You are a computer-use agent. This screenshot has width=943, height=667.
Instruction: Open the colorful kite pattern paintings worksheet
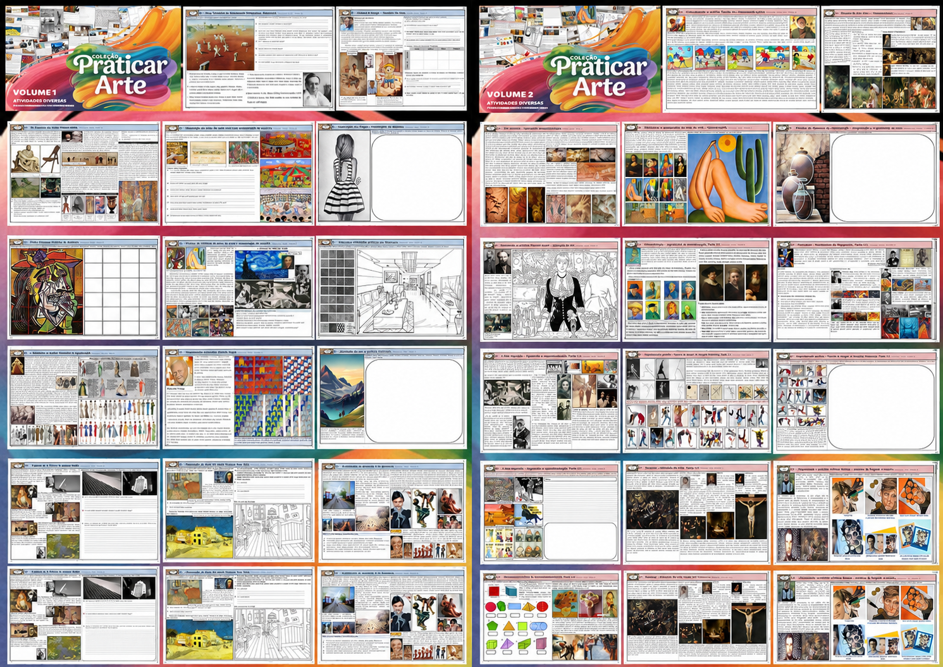[238, 398]
